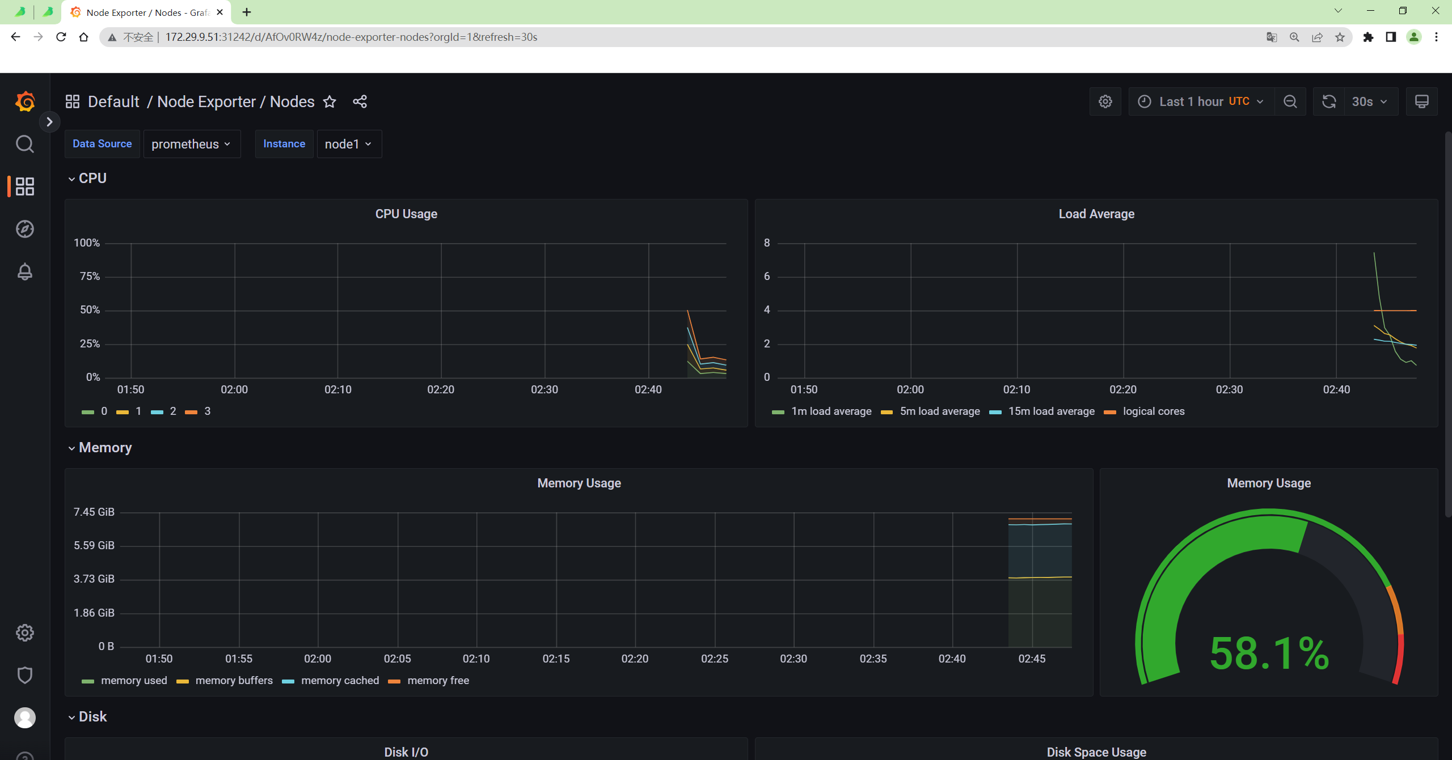The width and height of the screenshot is (1452, 760).
Task: Open dashboard grid icon beside Default
Action: 73,101
